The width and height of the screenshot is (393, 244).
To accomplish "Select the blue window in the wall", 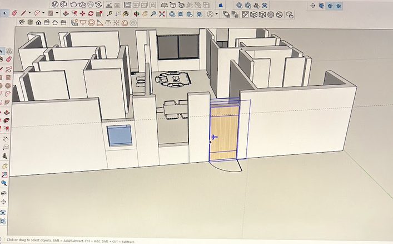I will click(120, 135).
